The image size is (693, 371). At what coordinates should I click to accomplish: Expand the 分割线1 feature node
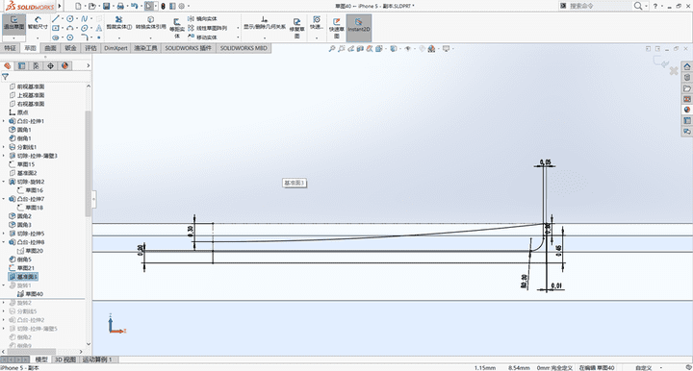point(4,147)
